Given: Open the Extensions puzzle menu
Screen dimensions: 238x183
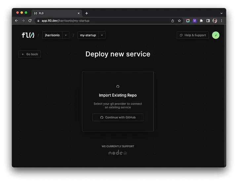Looking at the screenshot, I should [x=201, y=20].
